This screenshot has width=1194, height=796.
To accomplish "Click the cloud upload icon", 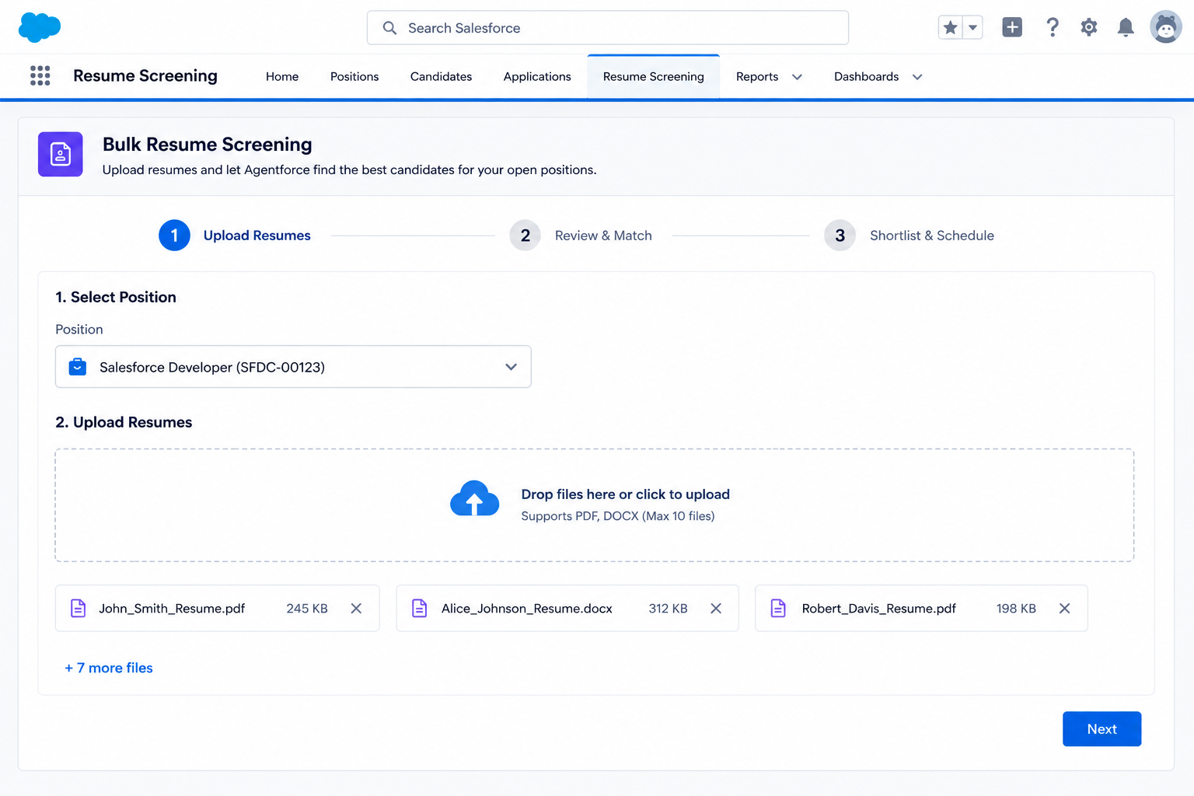I will click(x=474, y=499).
